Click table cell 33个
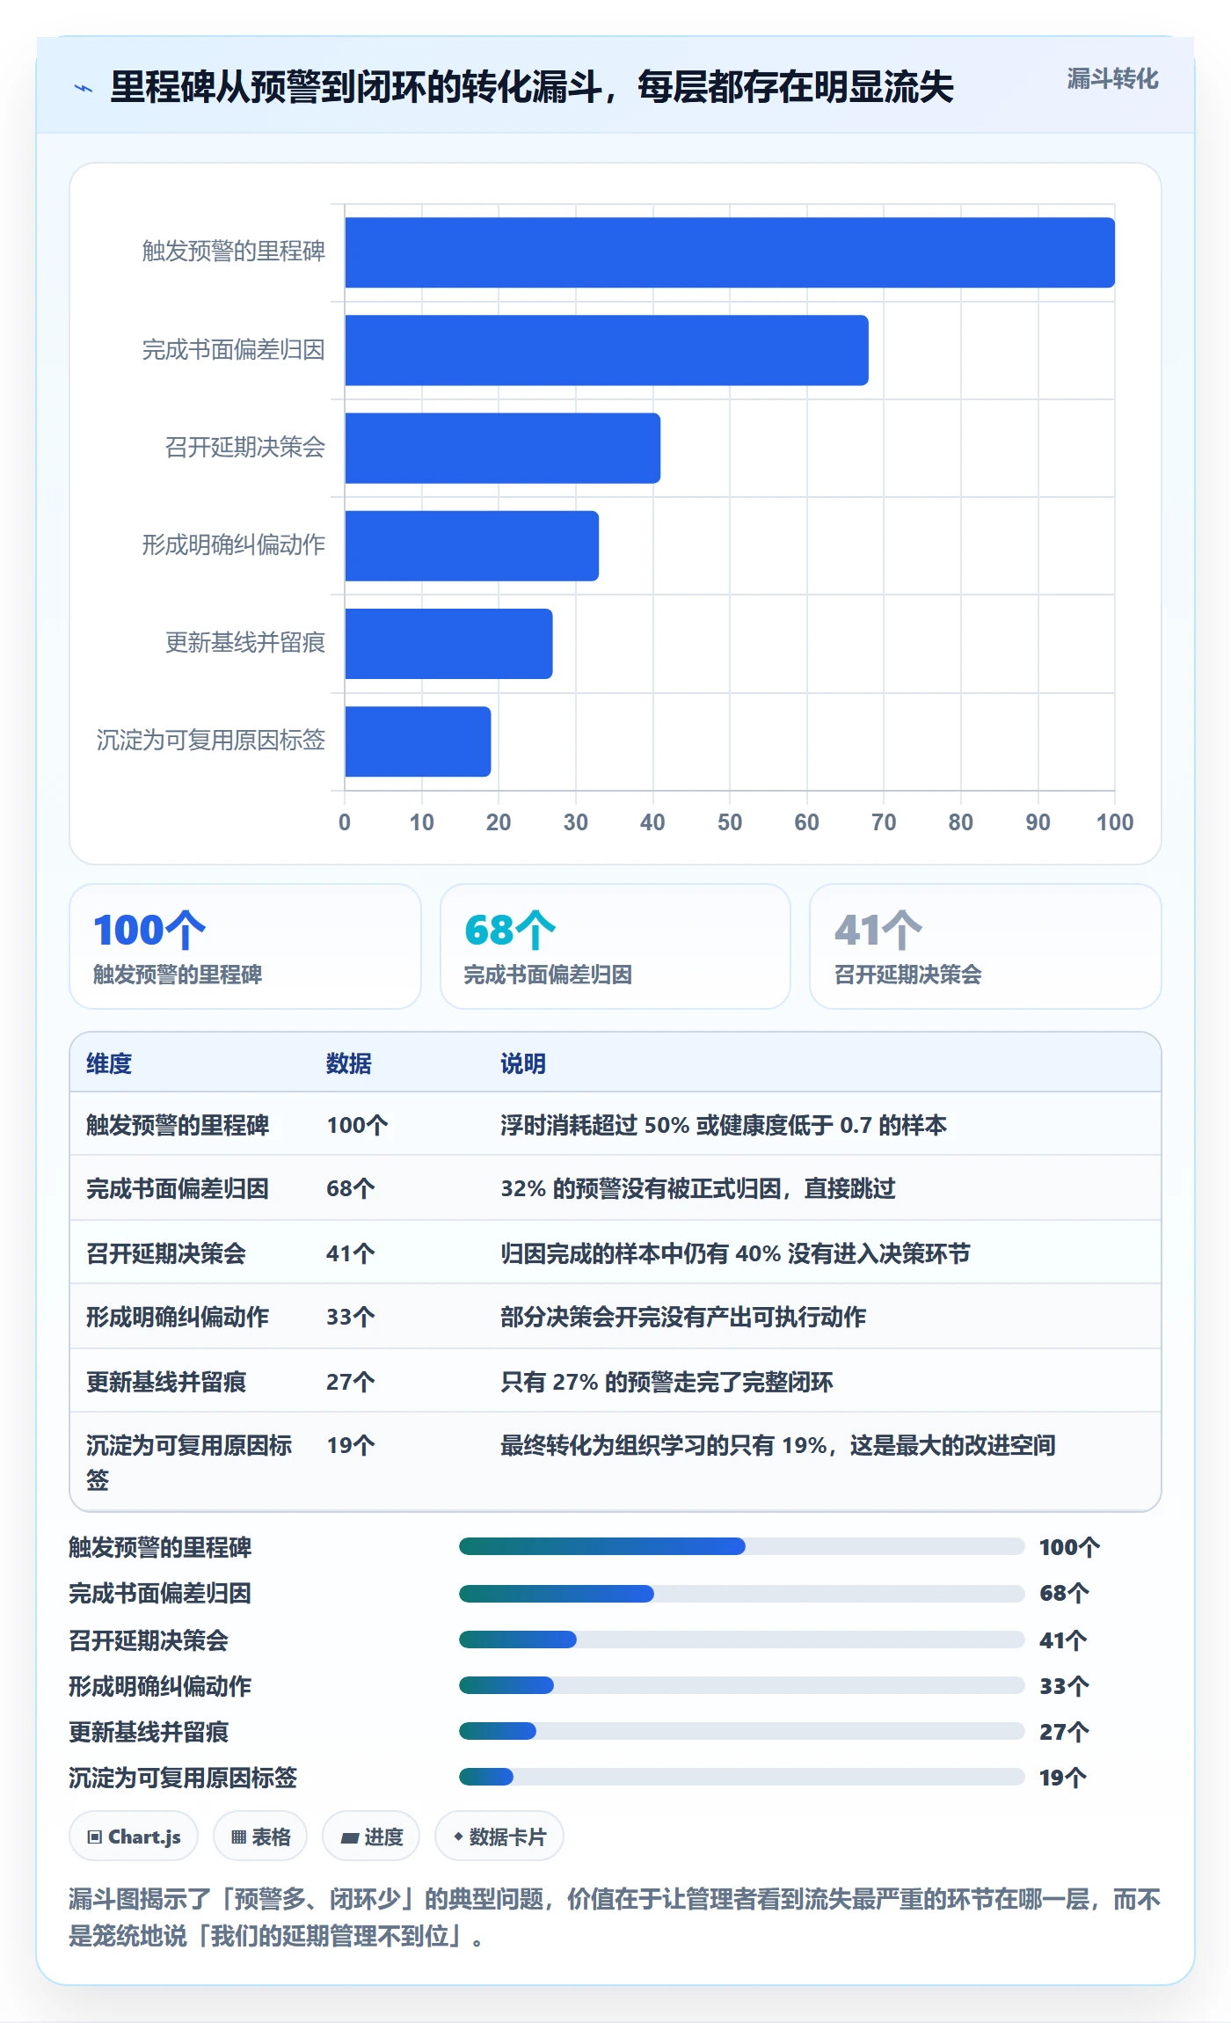Screen dimensions: 1231x2023 click(x=351, y=1317)
